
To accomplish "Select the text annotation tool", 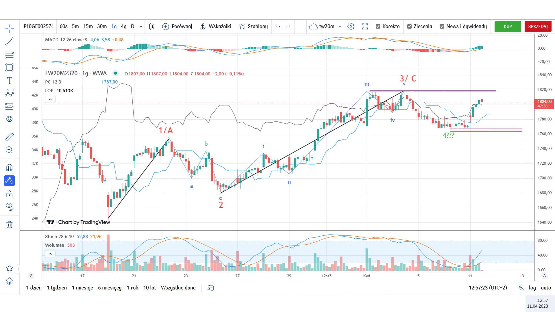I will click(x=9, y=80).
